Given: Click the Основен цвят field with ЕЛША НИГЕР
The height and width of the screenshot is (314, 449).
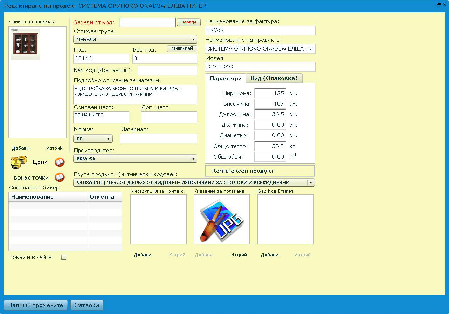Looking at the screenshot, I should pyautogui.click(x=101, y=117).
